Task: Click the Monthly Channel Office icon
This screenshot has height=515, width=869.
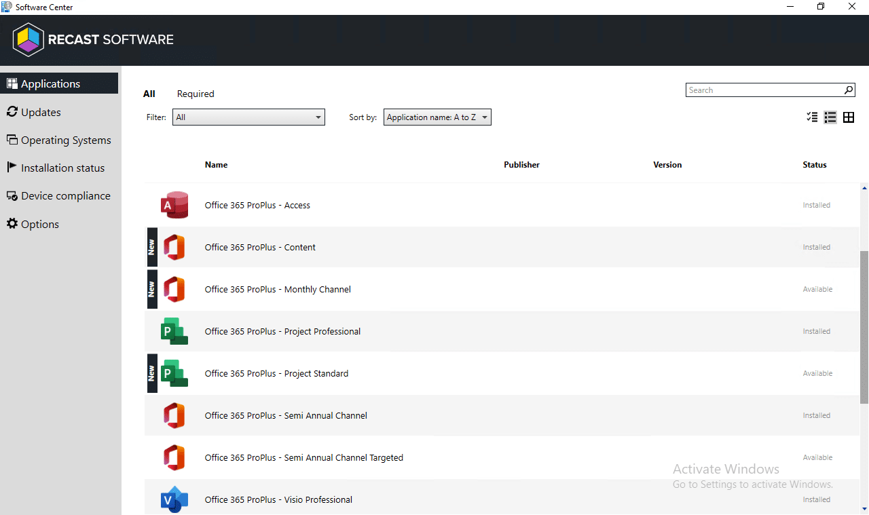Action: [x=174, y=289]
